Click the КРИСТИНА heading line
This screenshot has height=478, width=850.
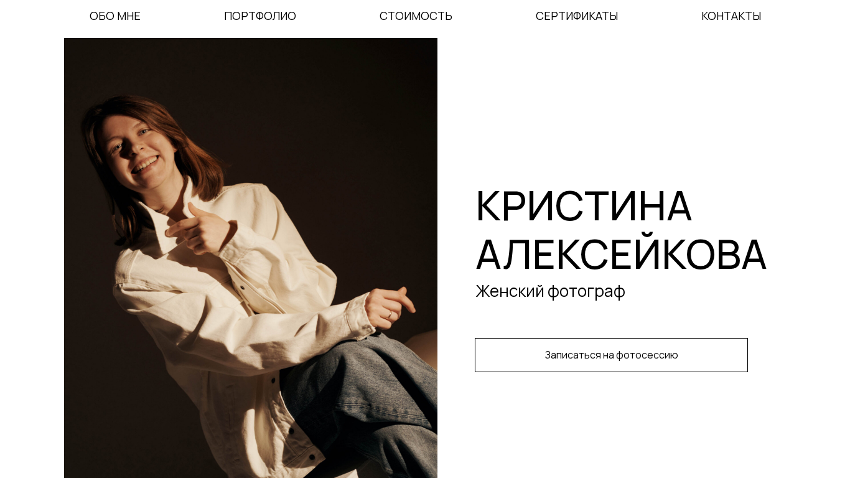[584, 206]
